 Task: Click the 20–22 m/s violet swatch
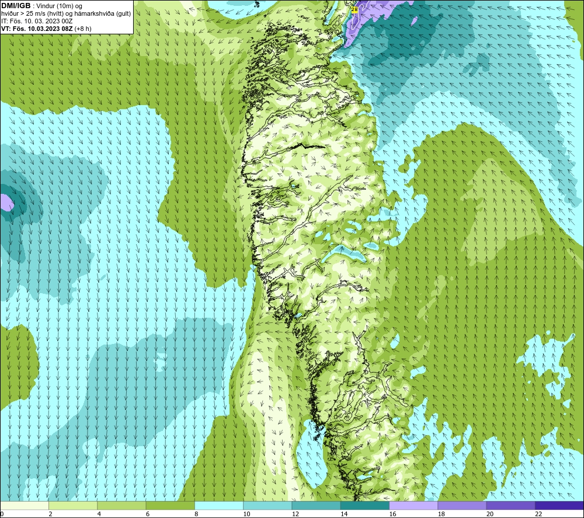511,505
